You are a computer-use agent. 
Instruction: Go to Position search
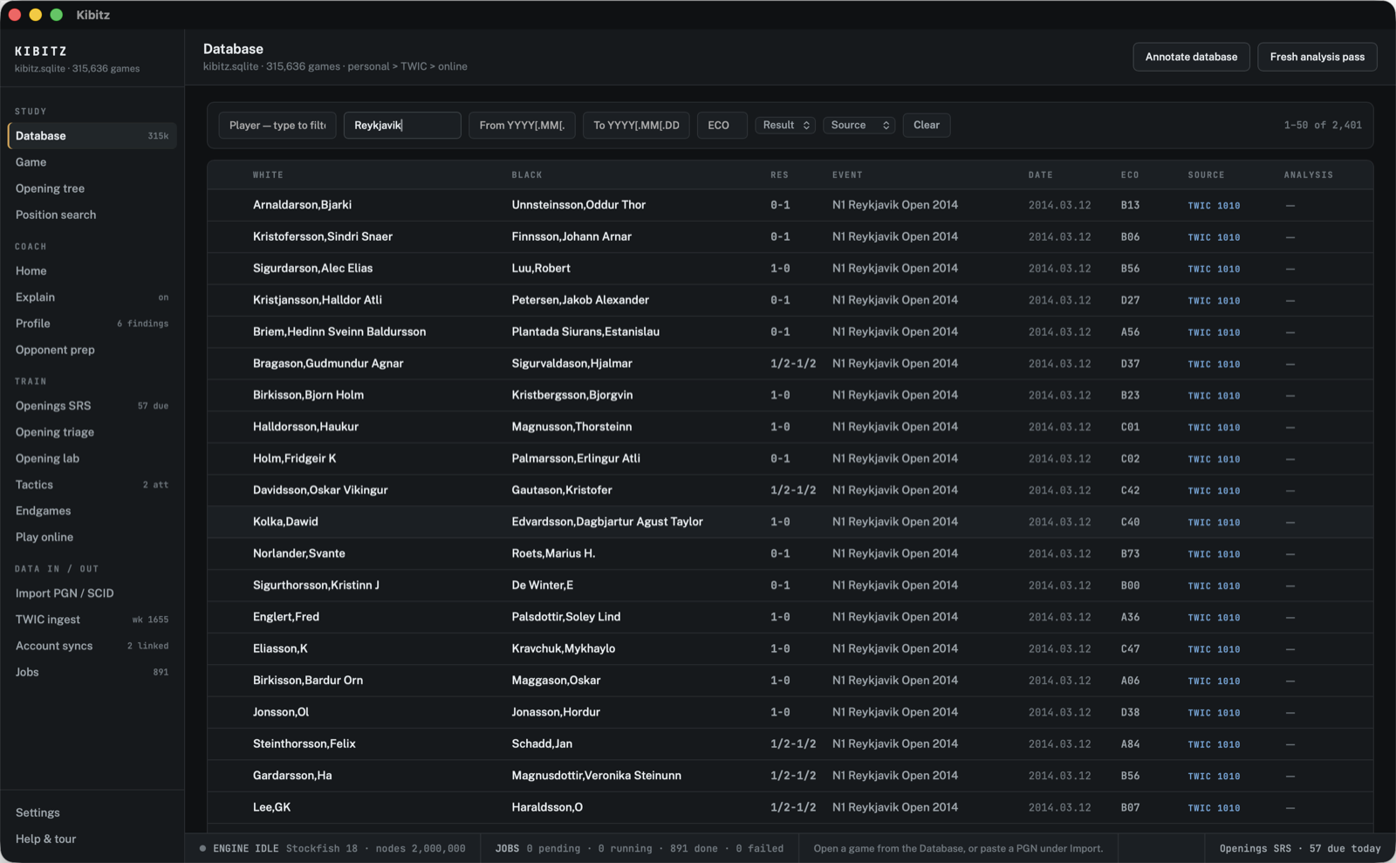point(92,215)
